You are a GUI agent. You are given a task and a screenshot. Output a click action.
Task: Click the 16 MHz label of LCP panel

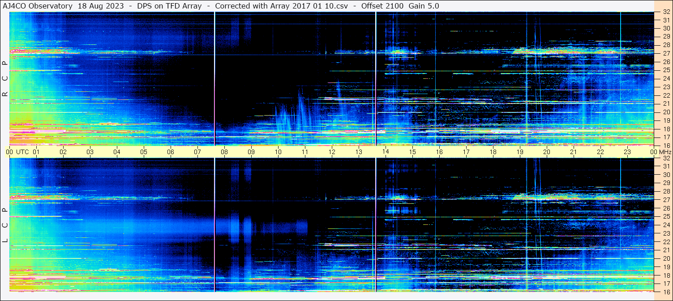666,292
